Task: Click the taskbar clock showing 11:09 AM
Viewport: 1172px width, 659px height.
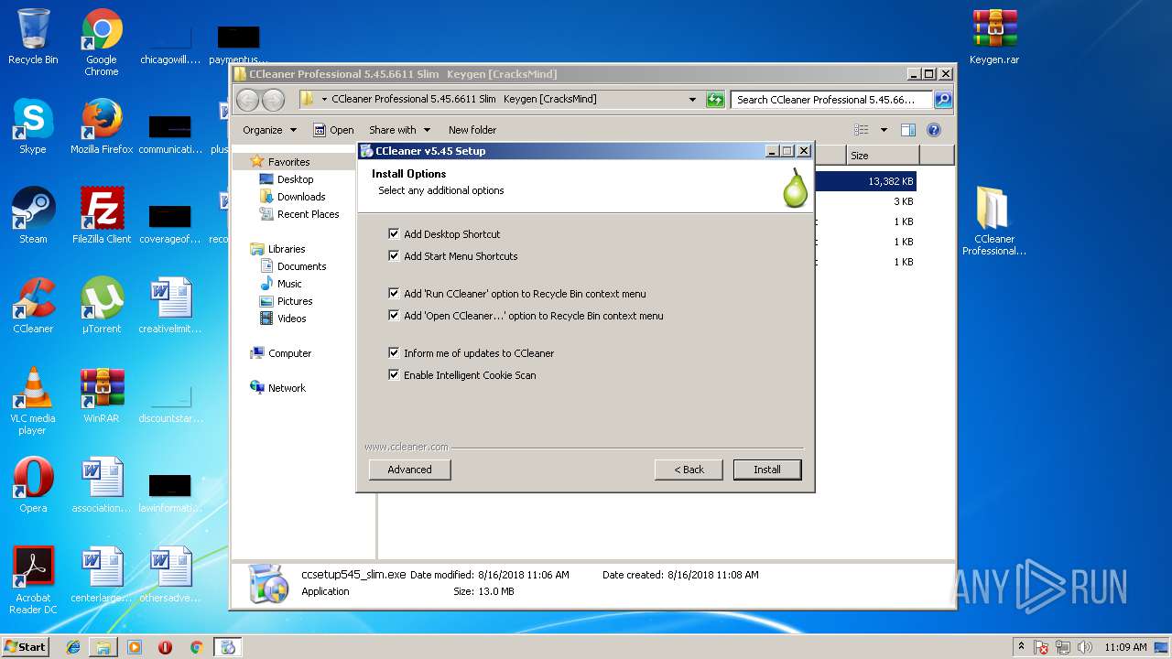Action: (1125, 647)
